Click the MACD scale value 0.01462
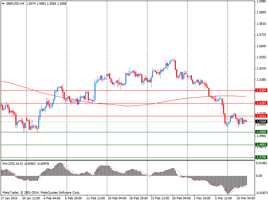The width and height of the screenshot is (268, 201). click(262, 163)
